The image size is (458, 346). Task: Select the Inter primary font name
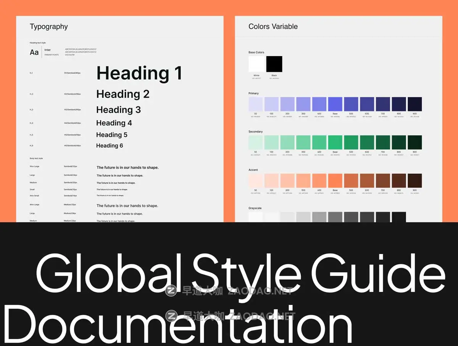point(48,50)
